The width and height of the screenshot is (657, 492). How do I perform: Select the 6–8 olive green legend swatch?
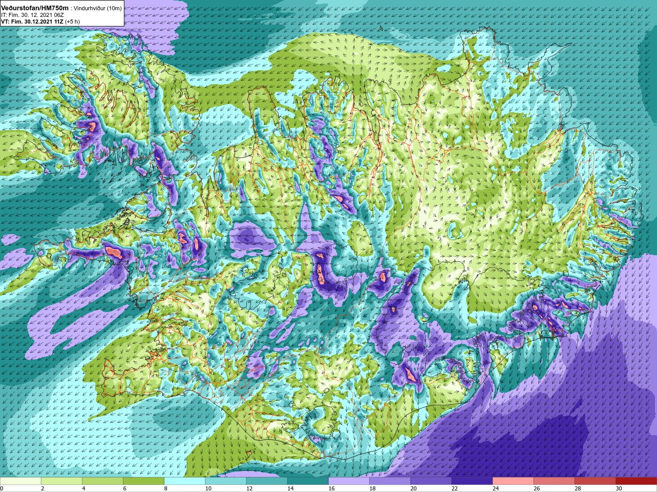(144, 481)
